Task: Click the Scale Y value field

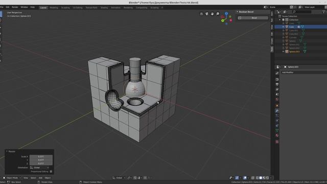Action: tap(41, 160)
